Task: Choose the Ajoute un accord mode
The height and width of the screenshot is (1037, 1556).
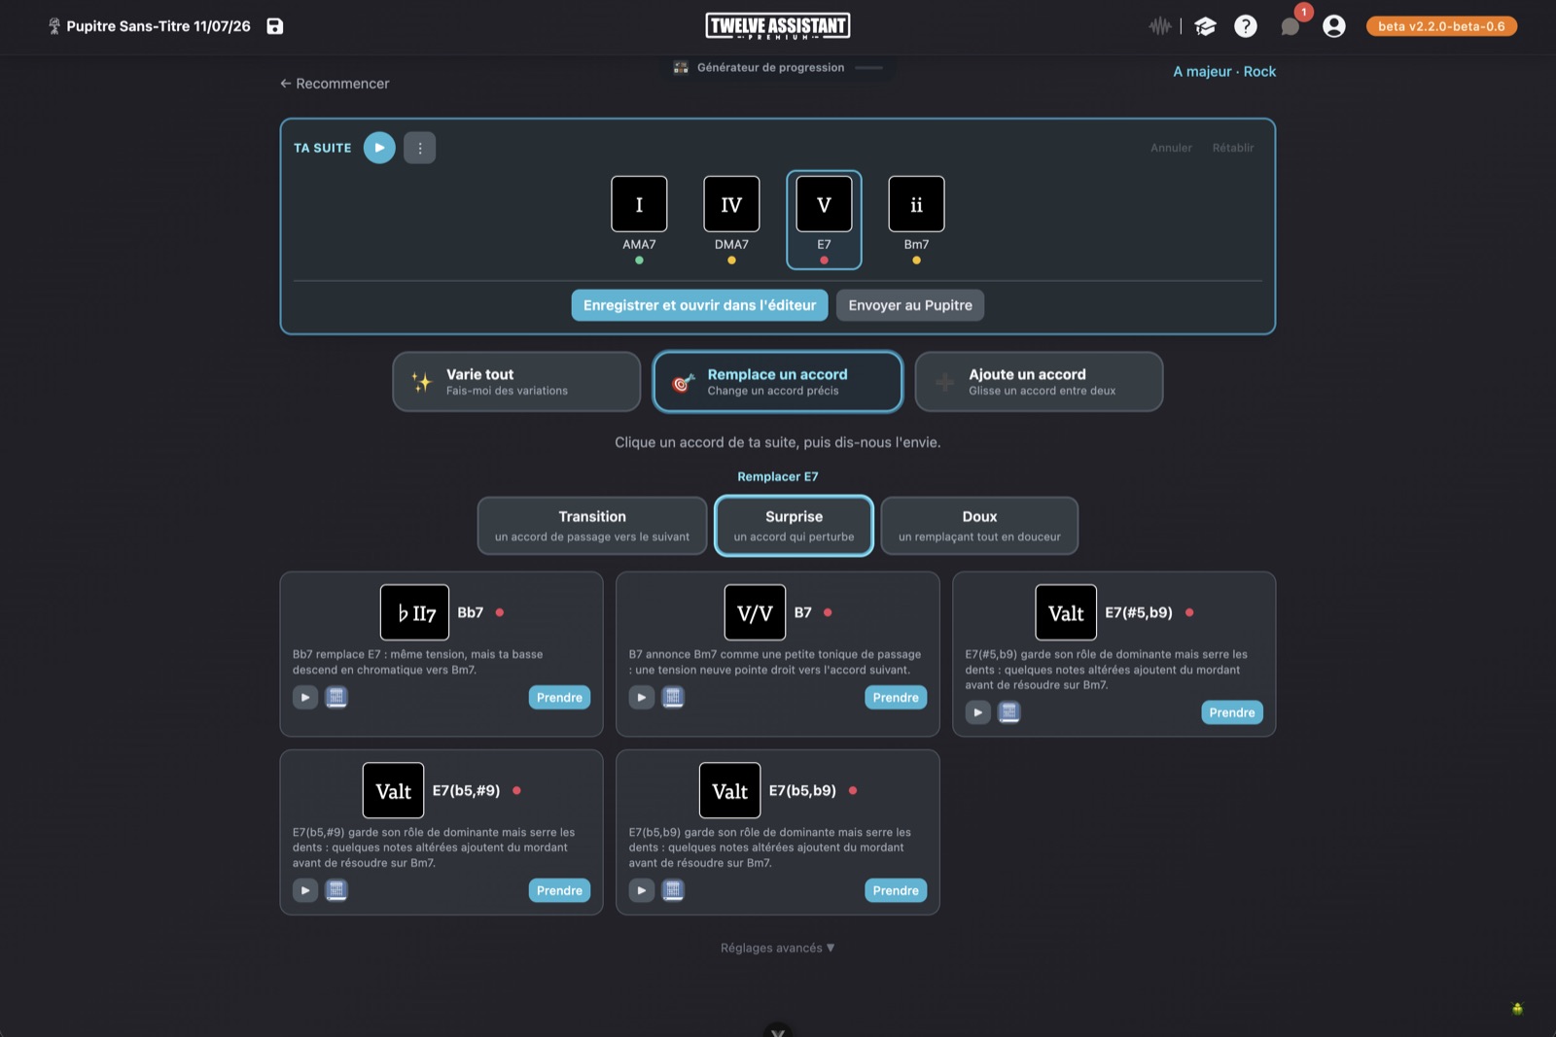Action: tap(1039, 382)
